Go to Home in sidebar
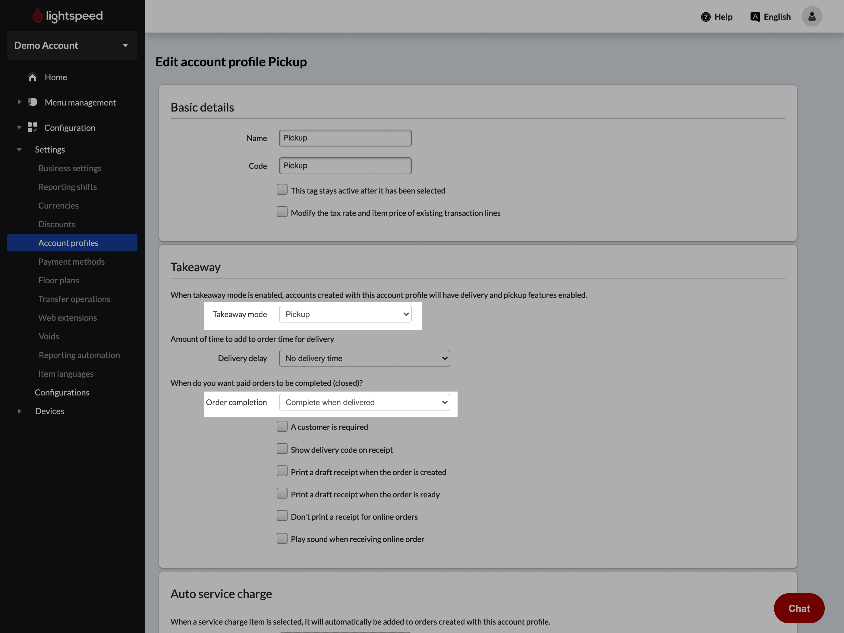The width and height of the screenshot is (844, 633). [56, 77]
